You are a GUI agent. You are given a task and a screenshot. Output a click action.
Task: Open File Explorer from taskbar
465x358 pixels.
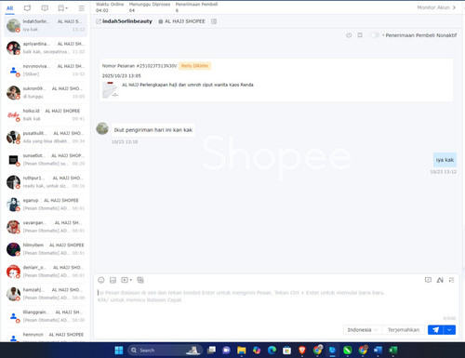[242, 351]
